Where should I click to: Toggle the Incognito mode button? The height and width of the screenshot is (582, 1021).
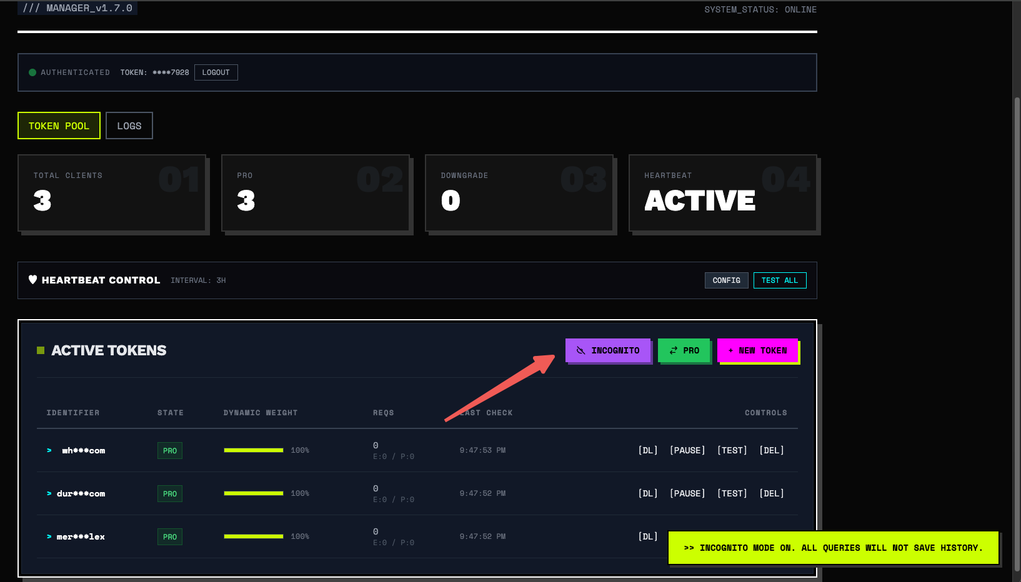point(608,350)
